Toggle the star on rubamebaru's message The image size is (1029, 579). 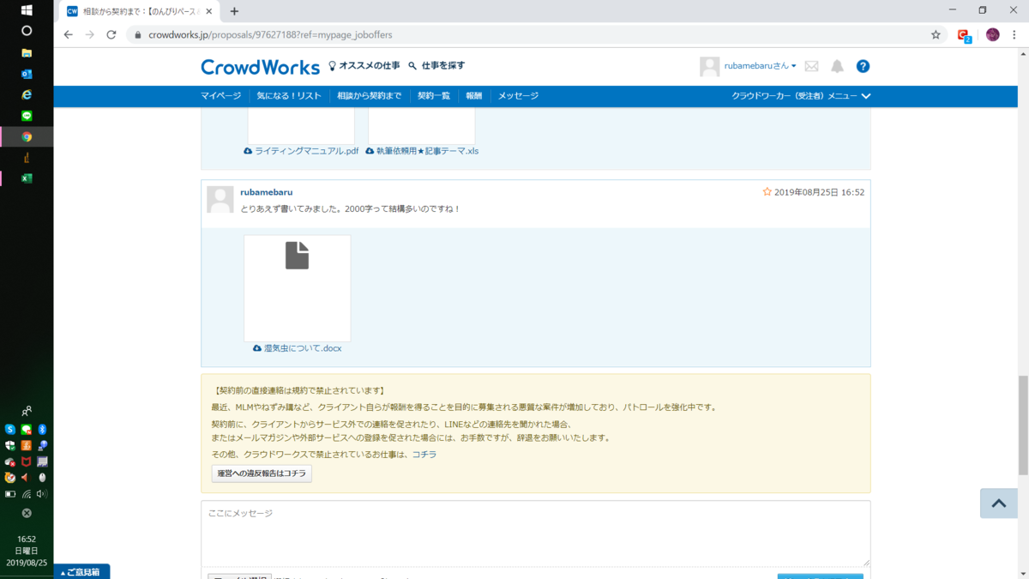[x=767, y=192]
